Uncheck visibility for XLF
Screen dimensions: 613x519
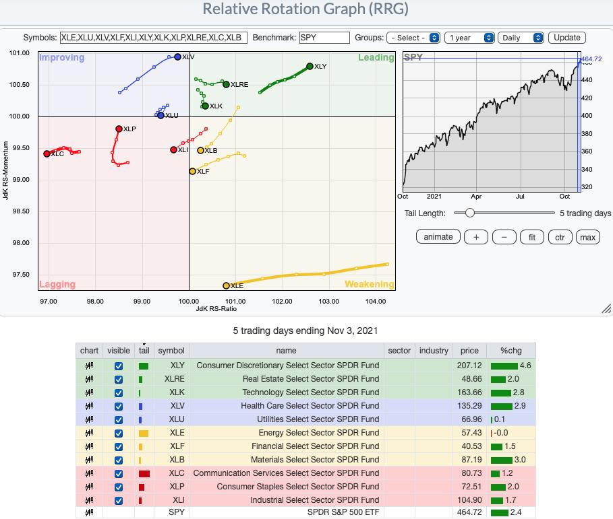[x=119, y=447]
